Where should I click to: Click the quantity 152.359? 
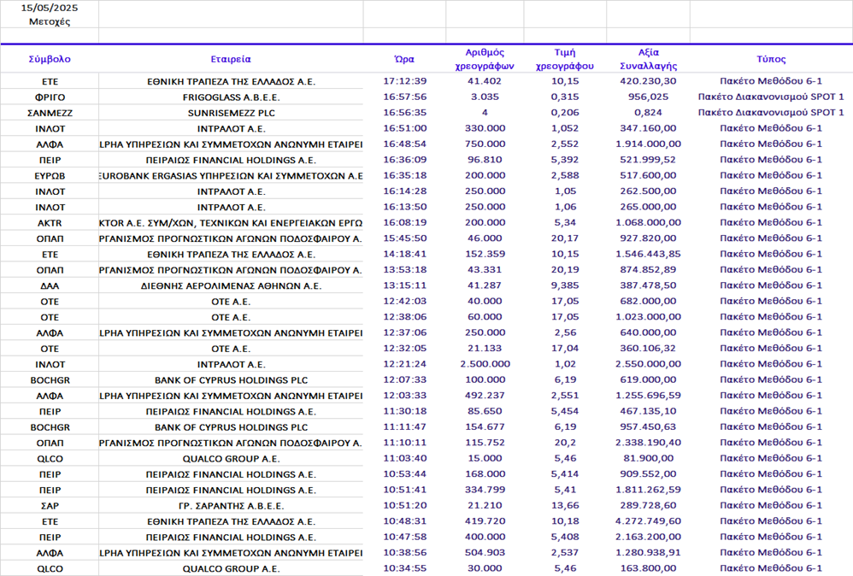point(485,255)
